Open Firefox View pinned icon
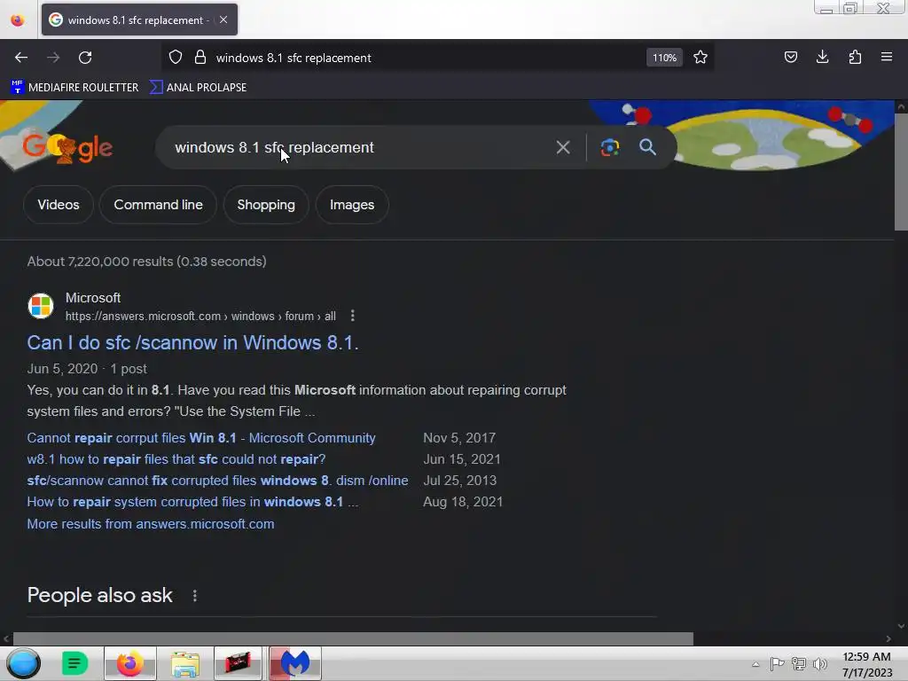The image size is (908, 681). click(18, 20)
